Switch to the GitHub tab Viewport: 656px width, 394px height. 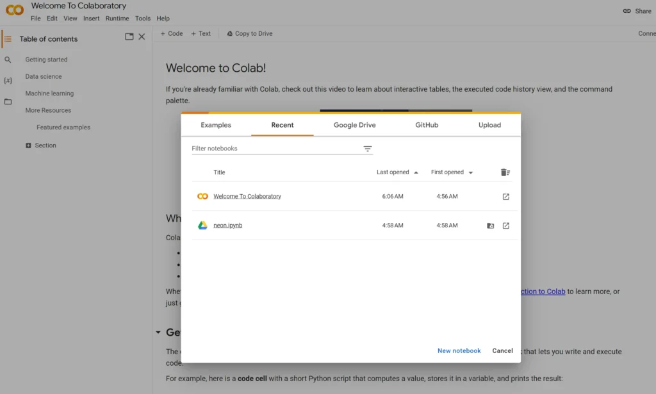tap(426, 126)
